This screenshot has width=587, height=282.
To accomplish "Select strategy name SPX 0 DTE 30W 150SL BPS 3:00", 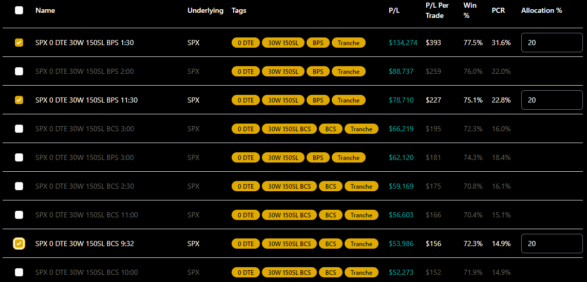I will [x=85, y=157].
